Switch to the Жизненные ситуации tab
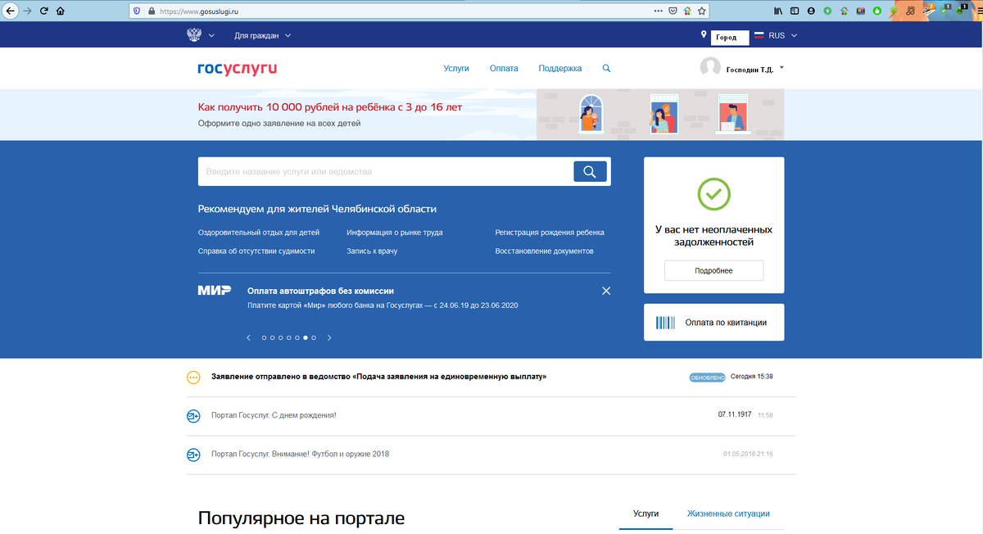The height and width of the screenshot is (534, 983). (728, 514)
